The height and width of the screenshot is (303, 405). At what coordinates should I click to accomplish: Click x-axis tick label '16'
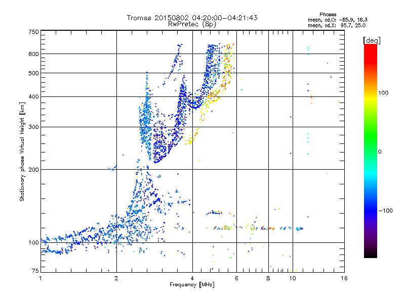(x=344, y=278)
